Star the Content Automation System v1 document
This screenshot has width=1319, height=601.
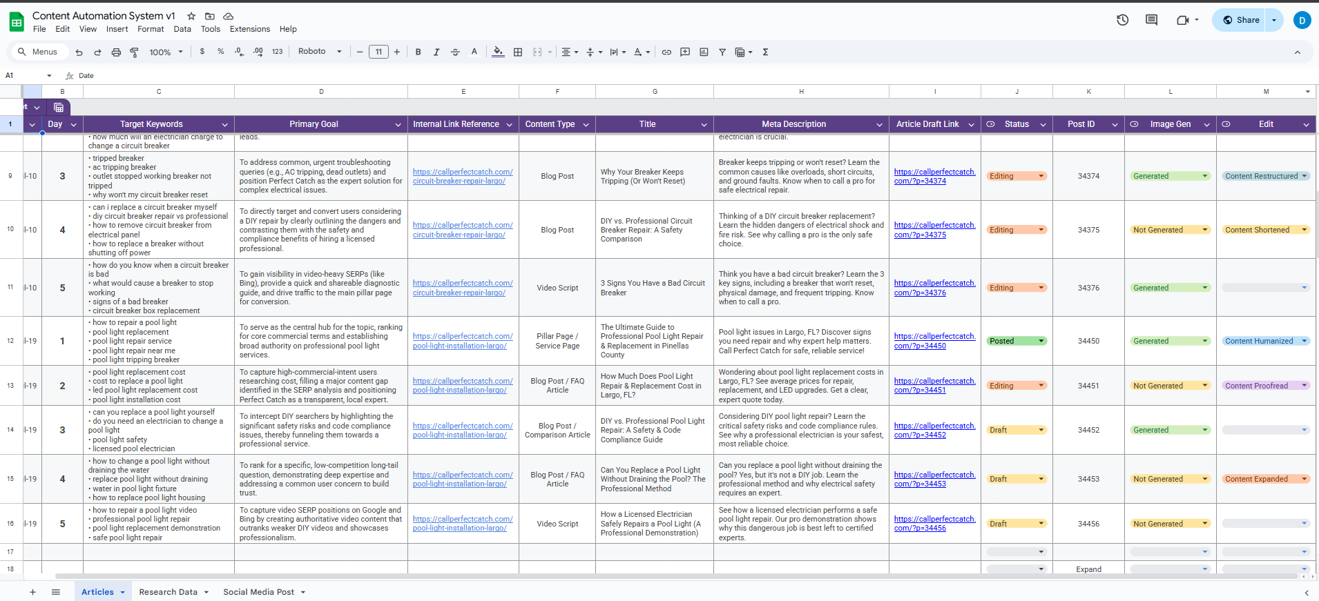tap(191, 16)
